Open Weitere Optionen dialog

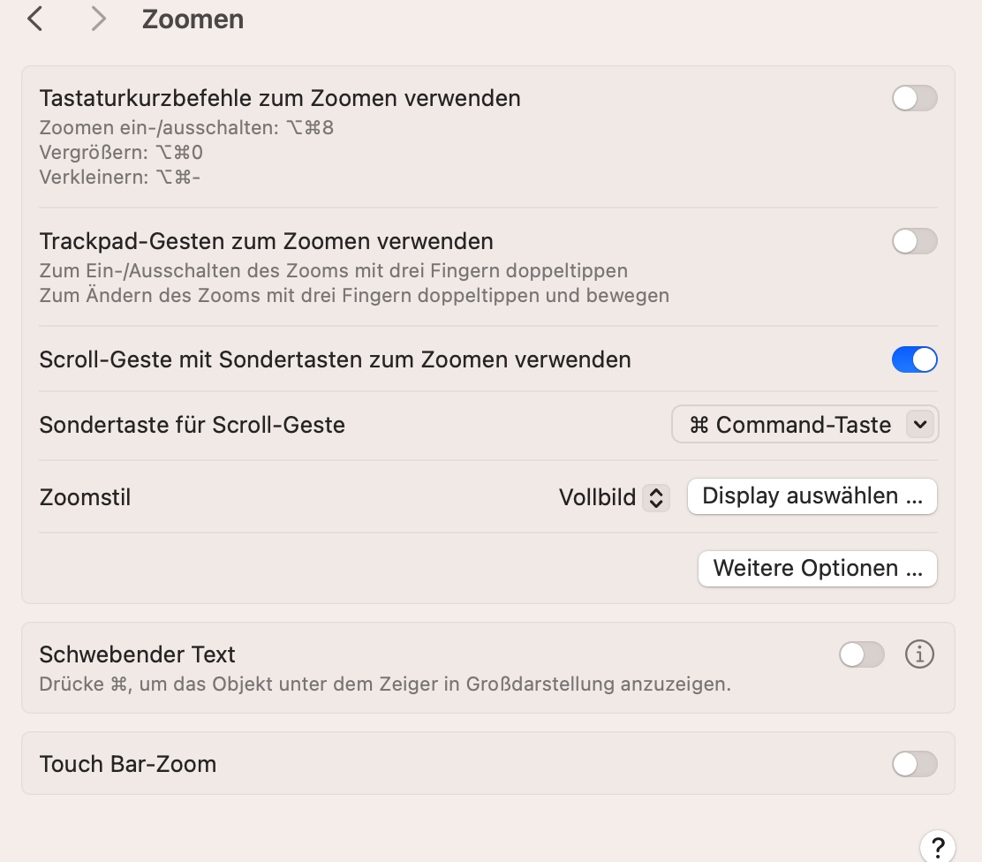pos(817,568)
